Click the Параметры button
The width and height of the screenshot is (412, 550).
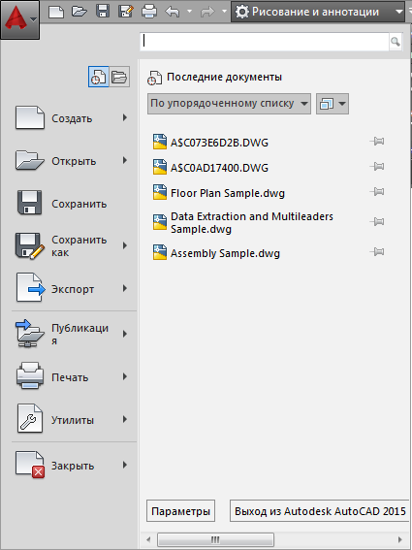pos(180,511)
